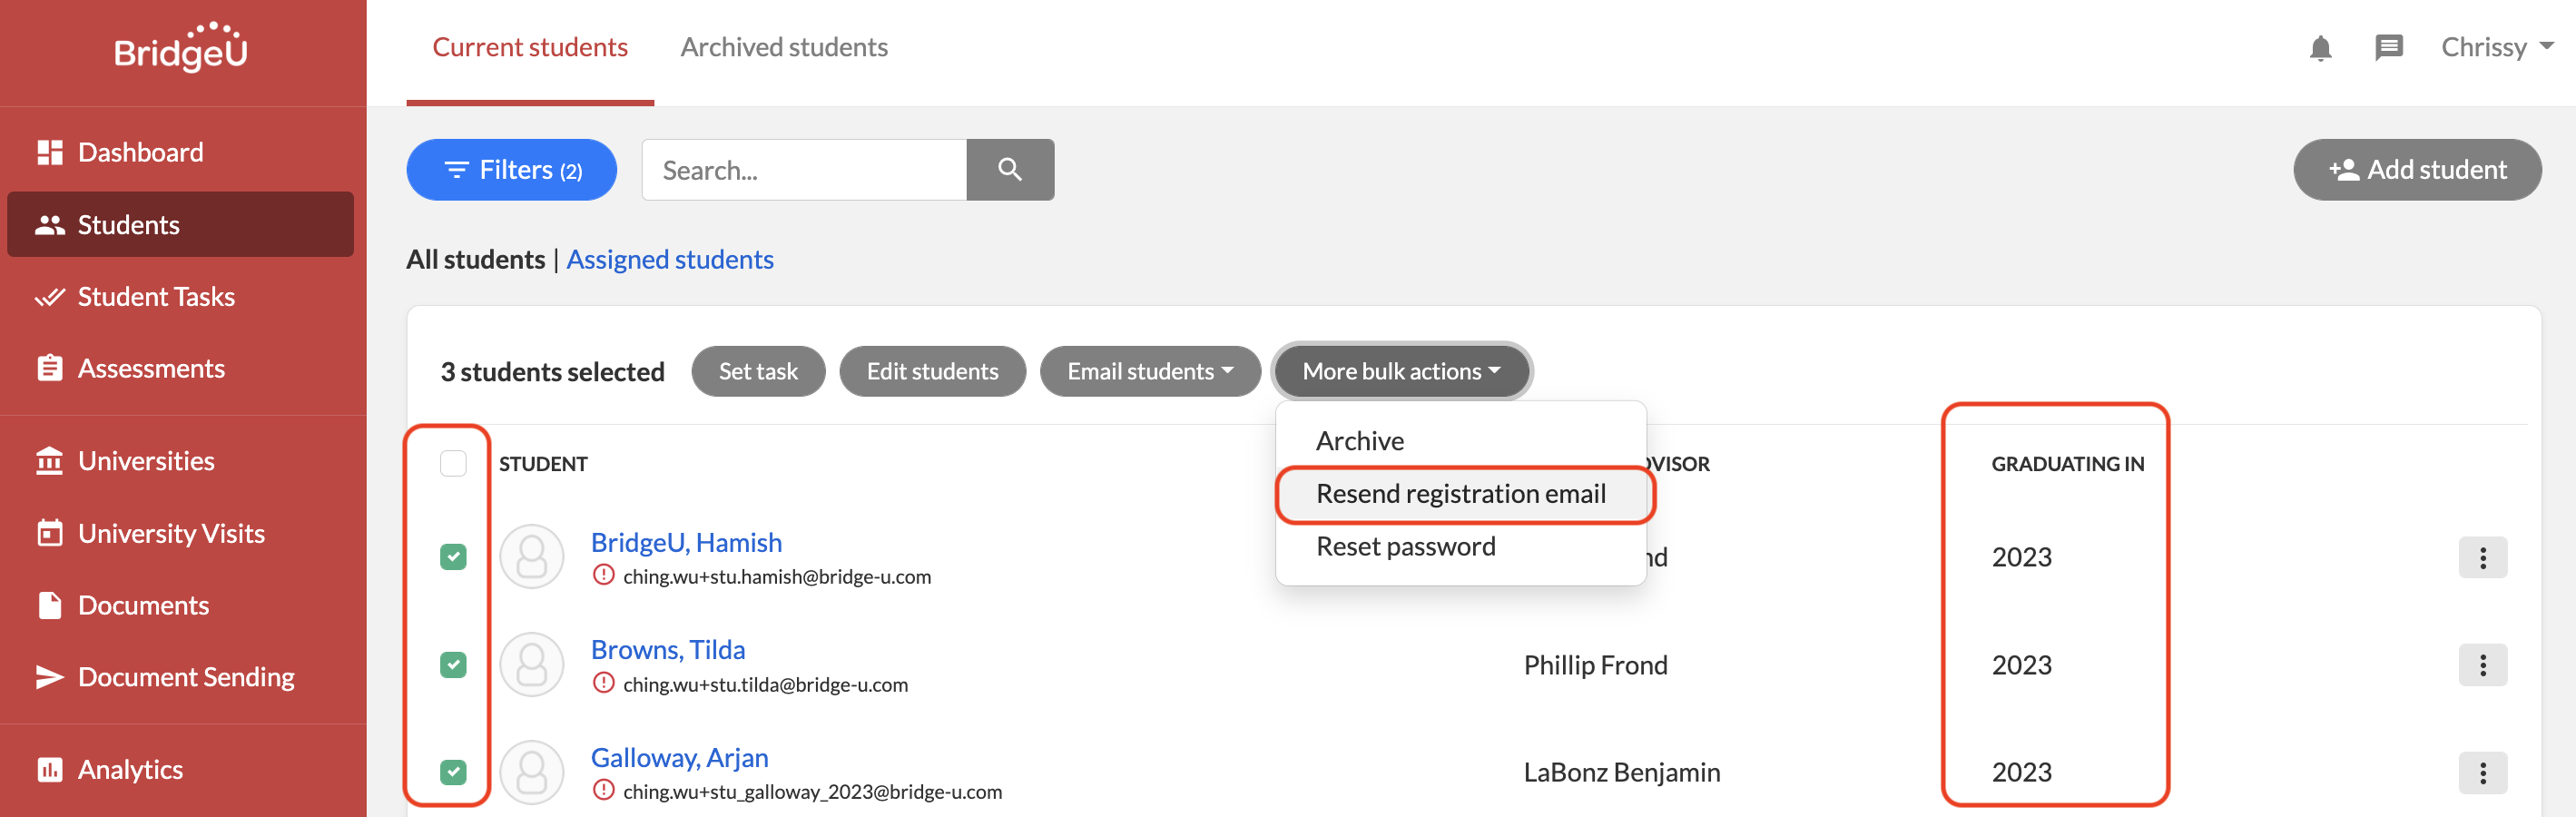The width and height of the screenshot is (2576, 817).
Task: Open the notifications bell icon
Action: [x=2320, y=48]
